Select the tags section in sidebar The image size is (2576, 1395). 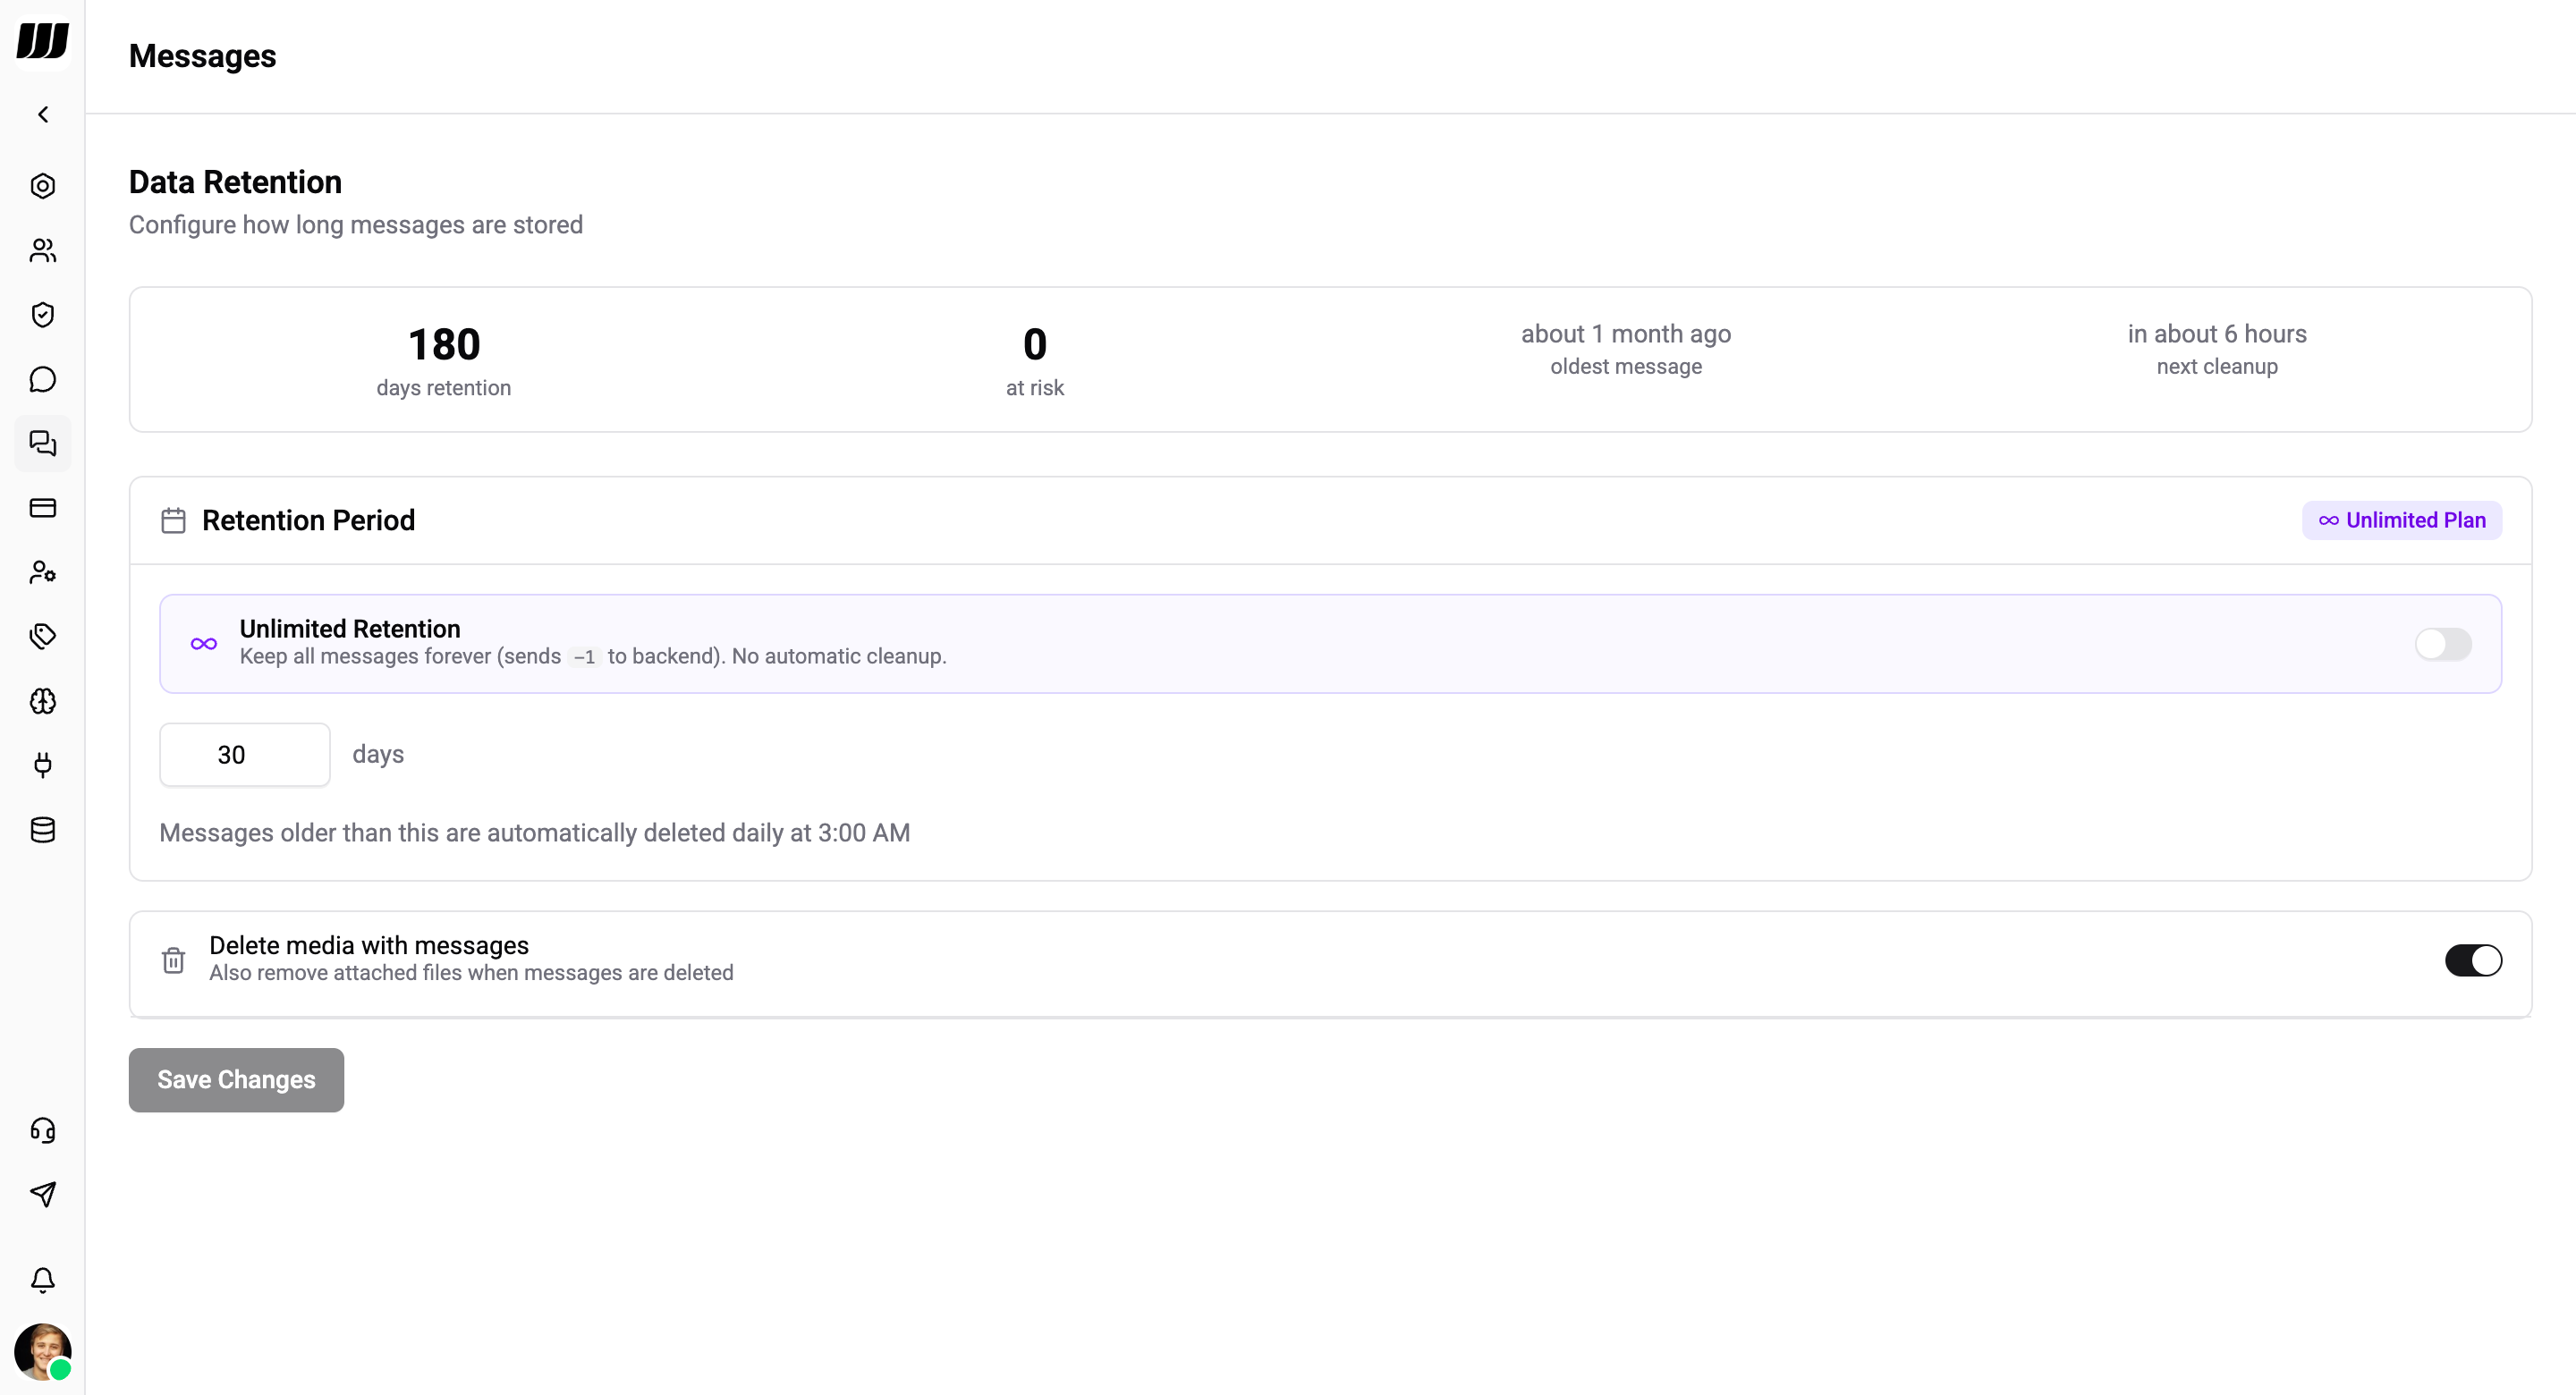point(43,636)
